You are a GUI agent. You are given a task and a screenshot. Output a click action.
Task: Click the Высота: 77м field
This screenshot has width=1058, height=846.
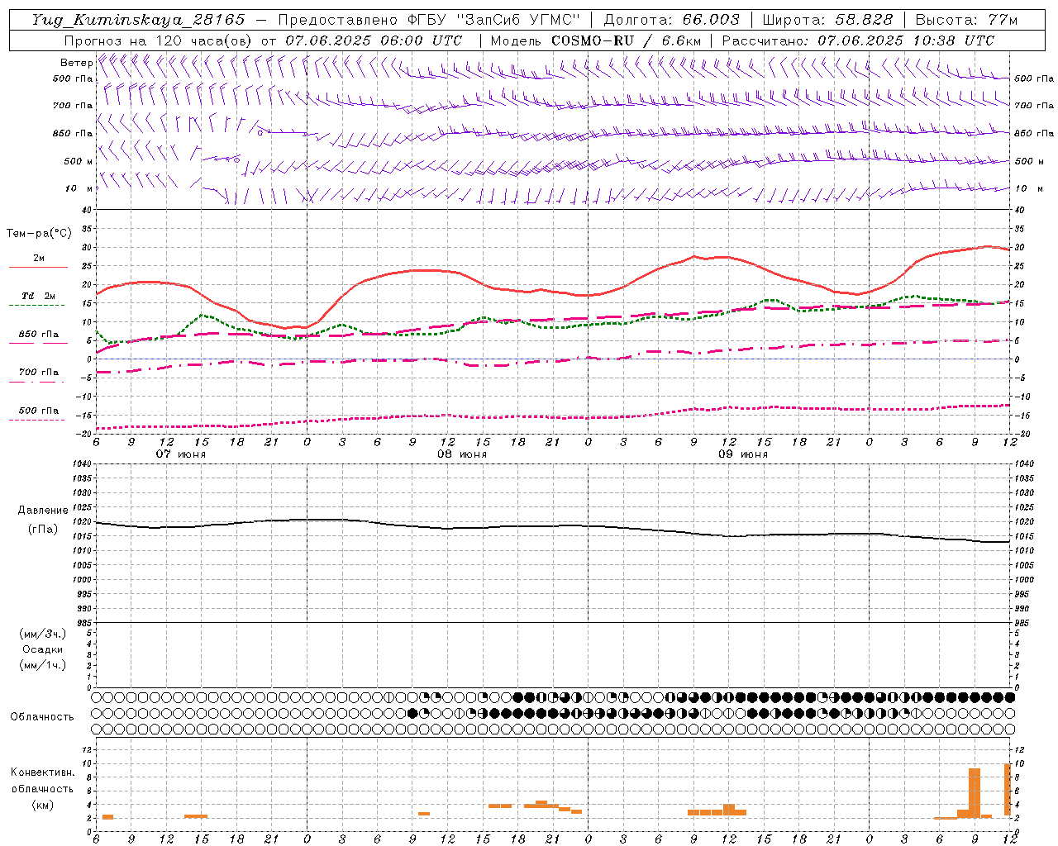[x=966, y=20]
